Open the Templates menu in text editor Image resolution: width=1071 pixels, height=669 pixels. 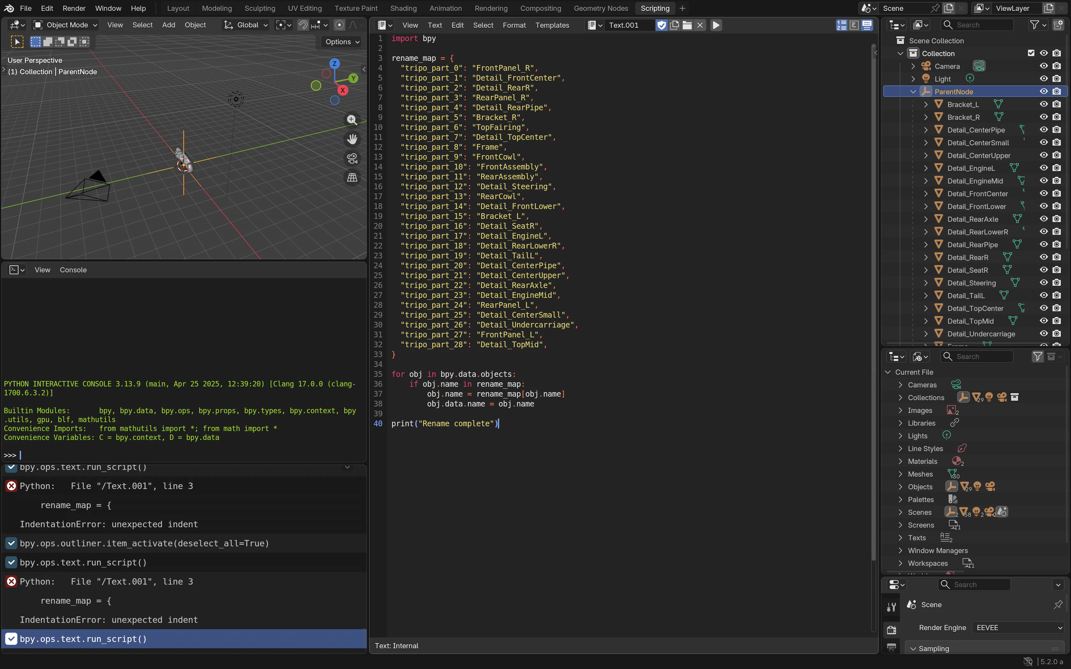552,25
